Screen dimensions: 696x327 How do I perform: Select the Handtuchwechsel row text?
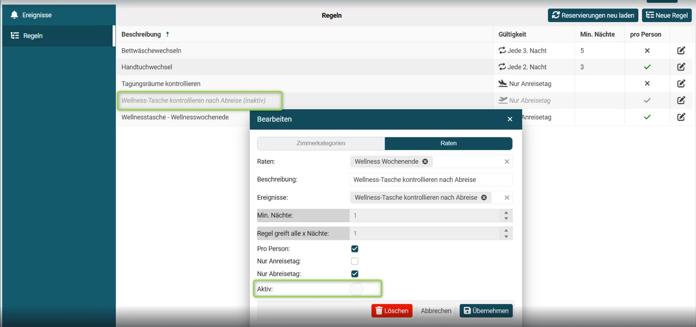coord(147,67)
